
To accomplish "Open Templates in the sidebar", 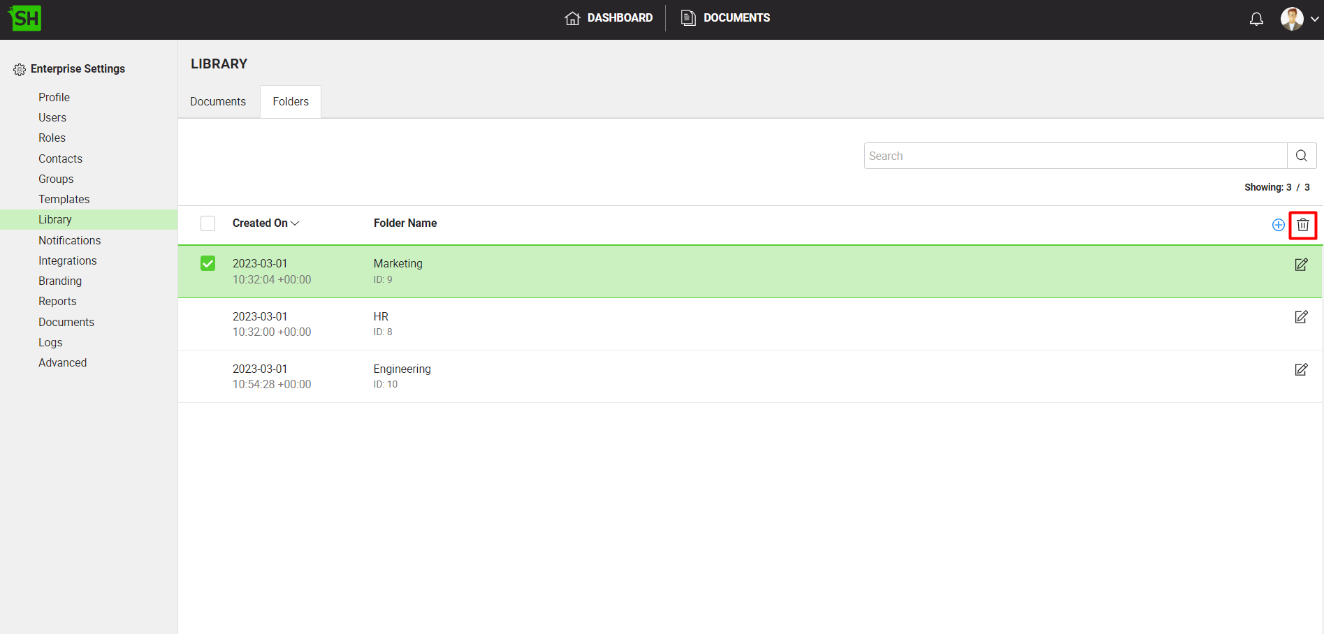I will coord(64,200).
